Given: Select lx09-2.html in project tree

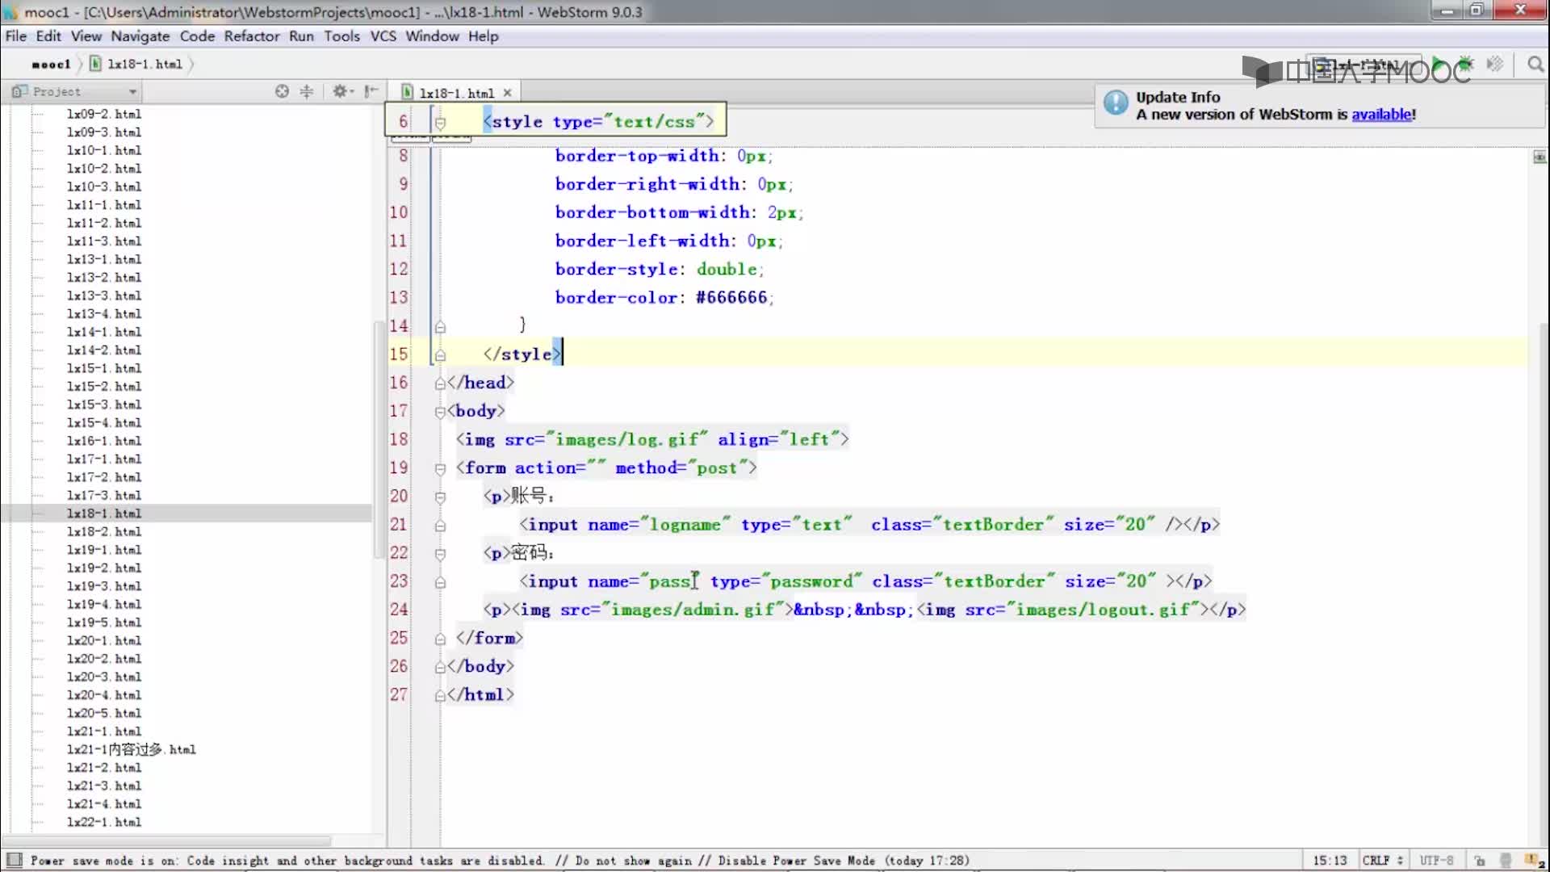Looking at the screenshot, I should 104,114.
